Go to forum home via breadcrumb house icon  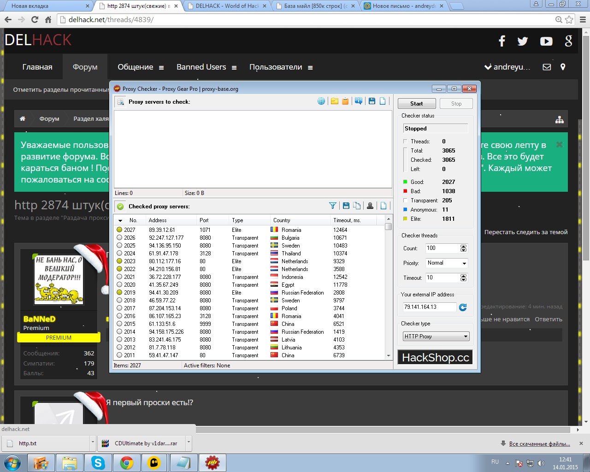23,118
